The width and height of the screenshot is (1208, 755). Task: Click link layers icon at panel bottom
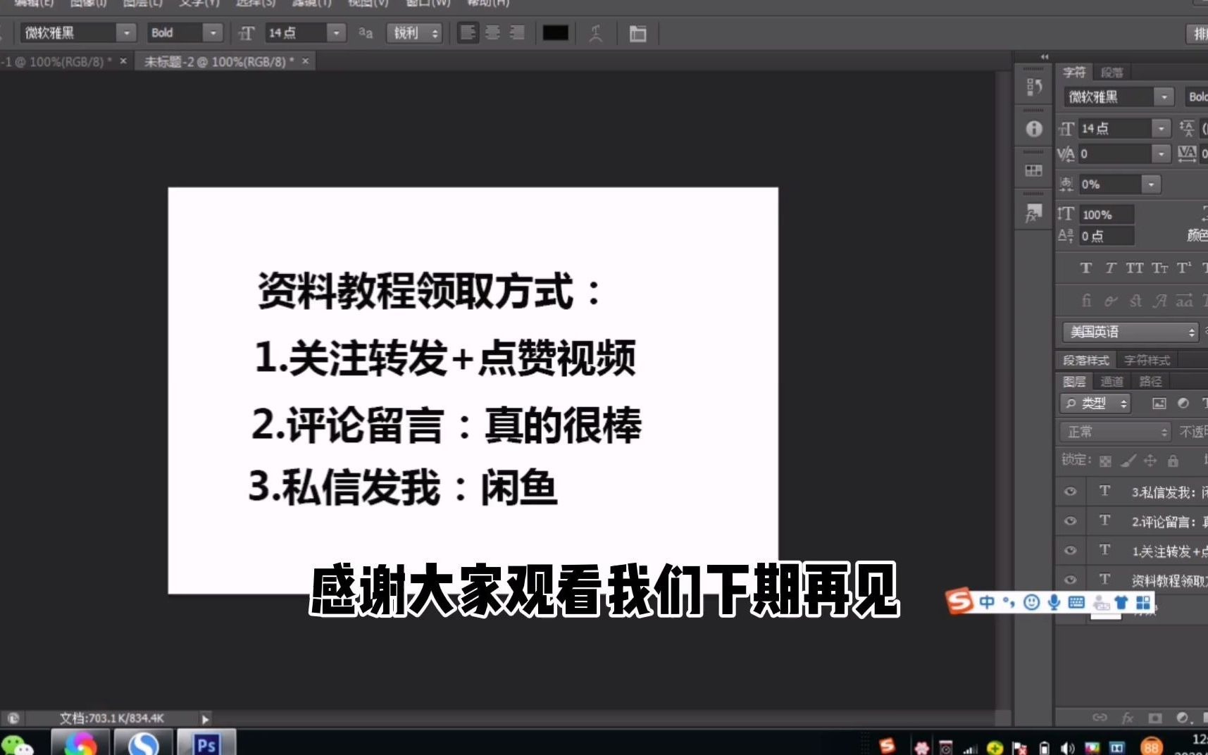click(1100, 718)
